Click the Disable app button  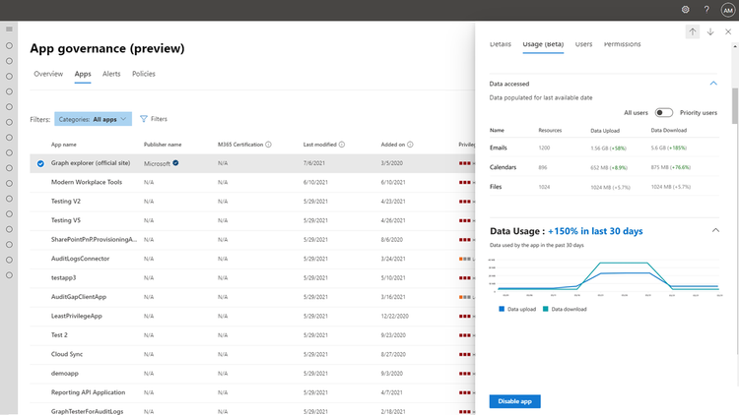(514, 401)
